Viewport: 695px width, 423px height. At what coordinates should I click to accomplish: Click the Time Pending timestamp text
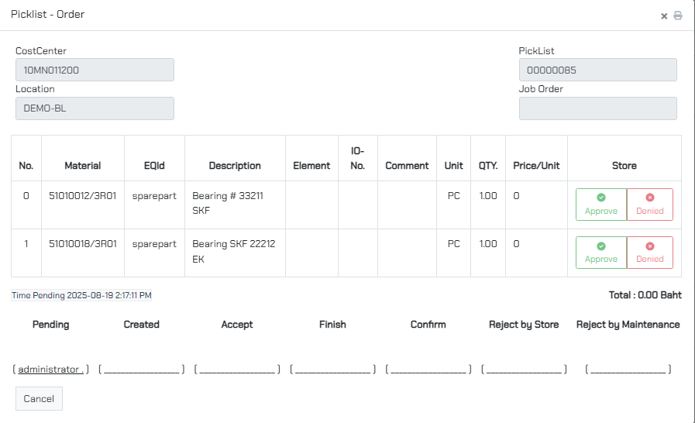[x=81, y=295]
